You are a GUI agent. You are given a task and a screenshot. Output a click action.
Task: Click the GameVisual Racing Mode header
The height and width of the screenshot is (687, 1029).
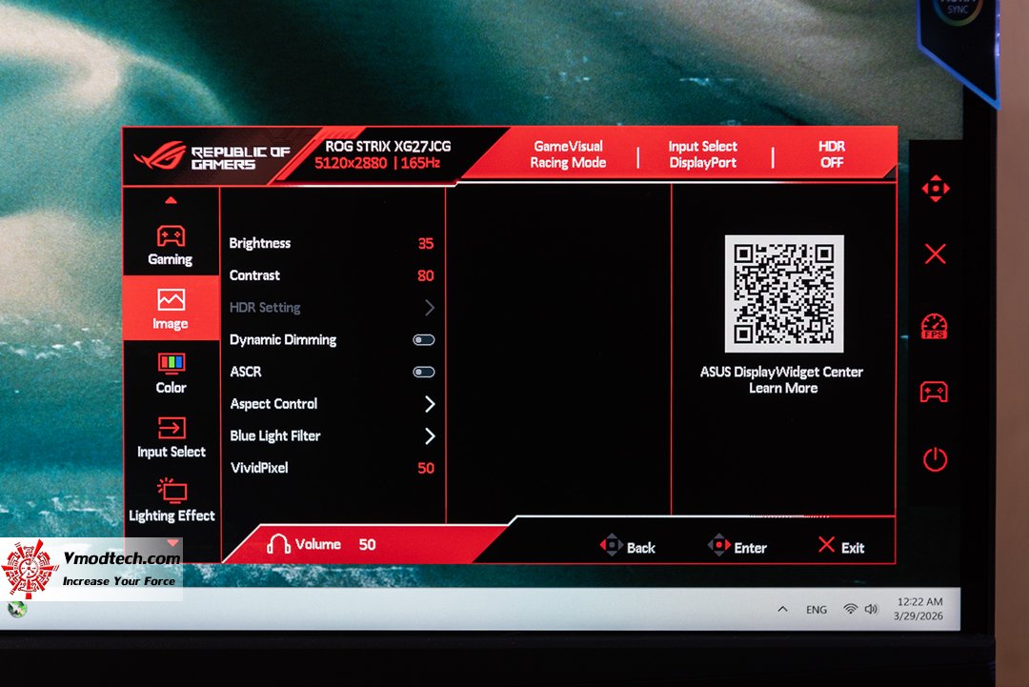click(x=568, y=155)
